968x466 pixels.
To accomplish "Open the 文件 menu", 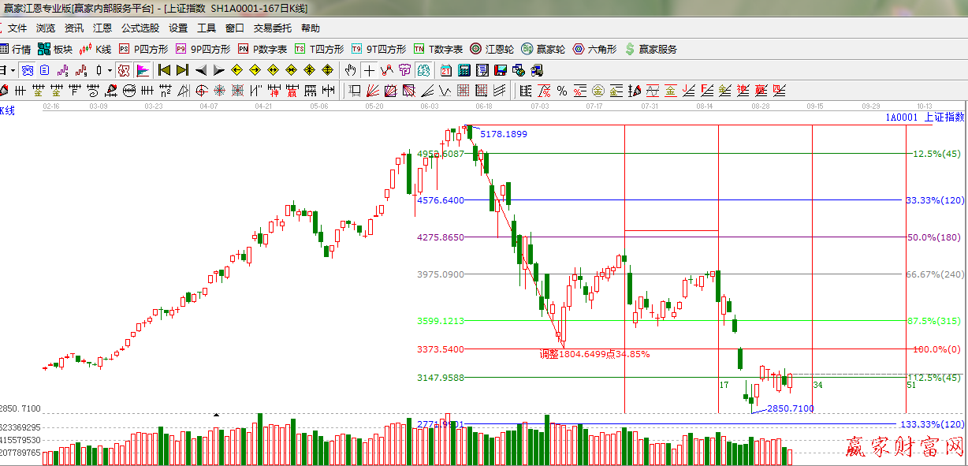I will (17, 28).
